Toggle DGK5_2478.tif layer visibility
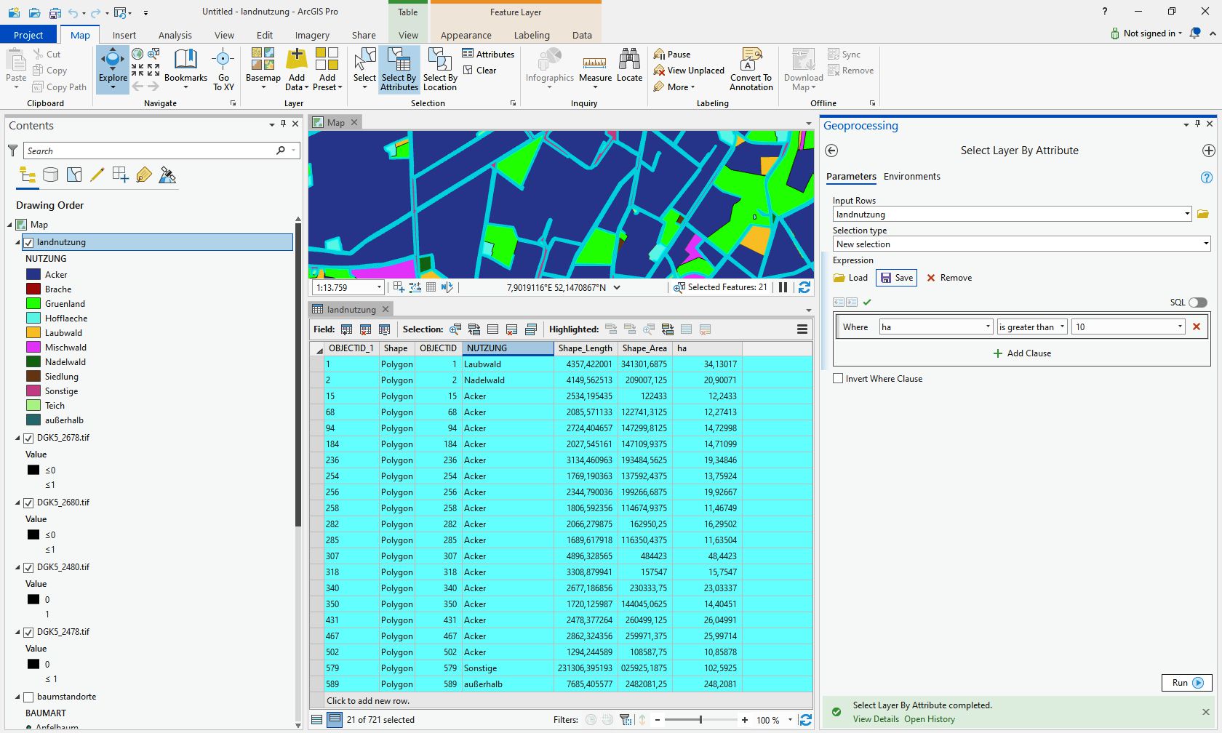This screenshot has width=1222, height=733. [28, 633]
